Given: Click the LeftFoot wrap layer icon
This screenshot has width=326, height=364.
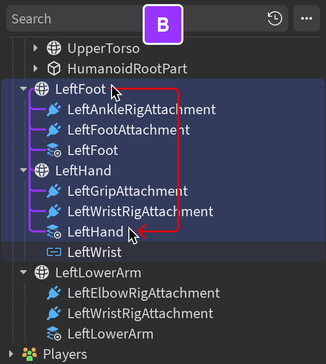Looking at the screenshot, I should tap(53, 150).
